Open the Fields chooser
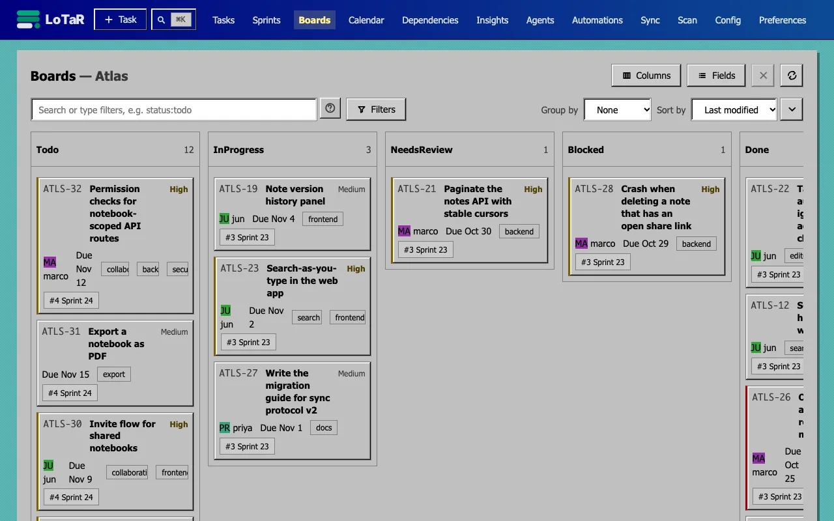Image resolution: width=834 pixels, height=521 pixels. coord(717,76)
